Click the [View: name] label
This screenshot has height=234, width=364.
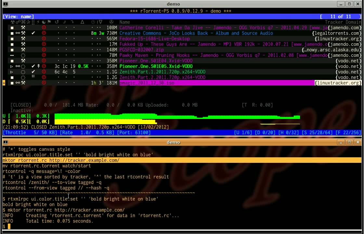point(18,17)
